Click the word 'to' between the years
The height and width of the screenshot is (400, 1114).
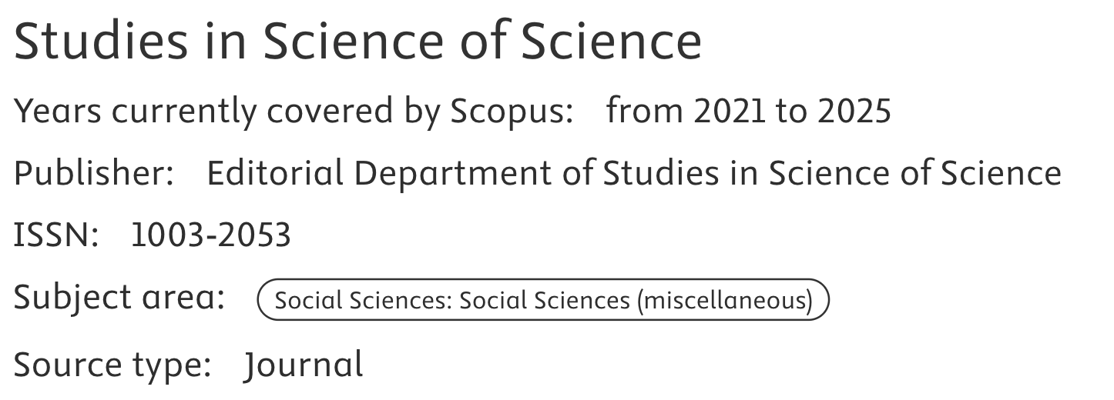[791, 112]
